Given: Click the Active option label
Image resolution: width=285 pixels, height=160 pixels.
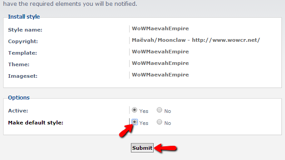Looking at the screenshot, I should pyautogui.click(x=18, y=111).
